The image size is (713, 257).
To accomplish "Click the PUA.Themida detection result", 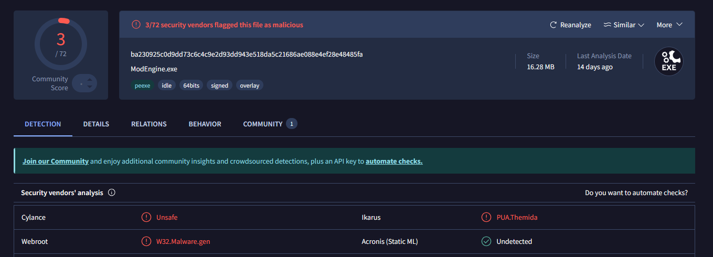I will [517, 217].
